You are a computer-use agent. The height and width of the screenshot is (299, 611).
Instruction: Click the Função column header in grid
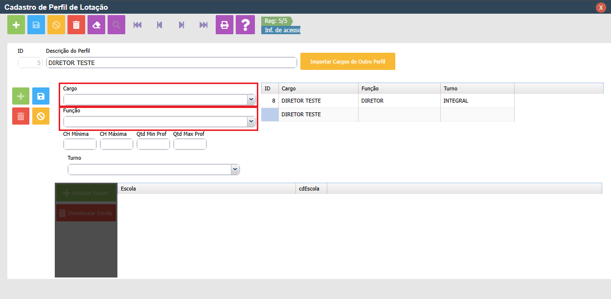pyautogui.click(x=399, y=88)
